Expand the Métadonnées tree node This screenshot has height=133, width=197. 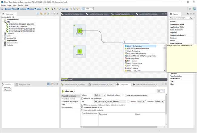pos(3,40)
